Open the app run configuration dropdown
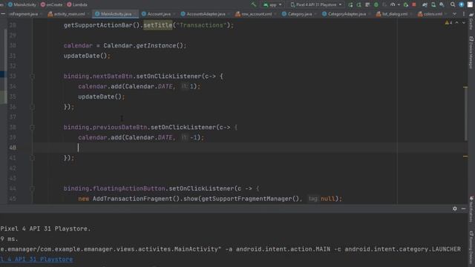This screenshot has width=475, height=267. click(272, 4)
